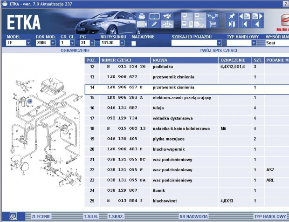
Task: Select the pencil edit icon
Action: [154, 24]
